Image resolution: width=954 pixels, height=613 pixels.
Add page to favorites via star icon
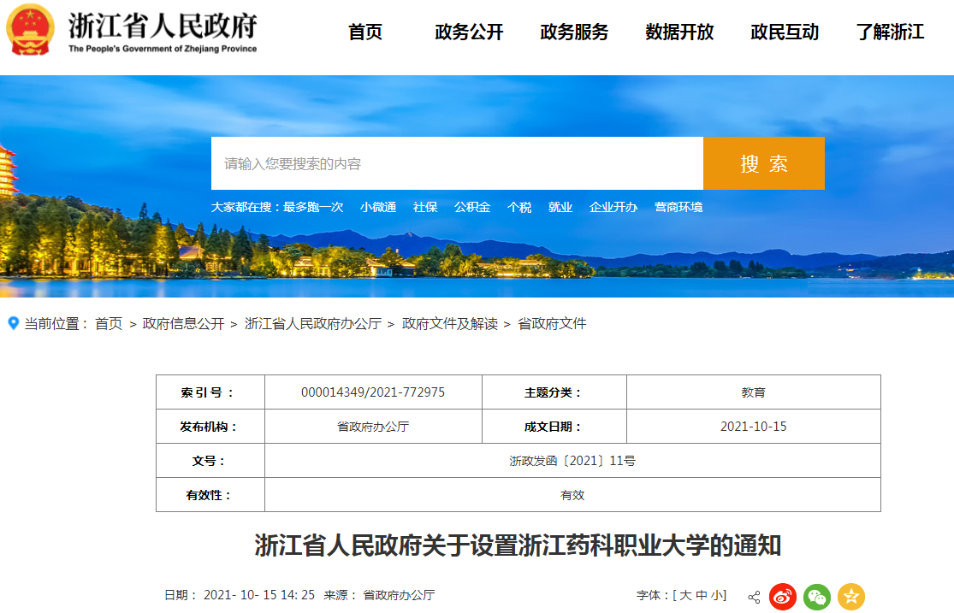[852, 597]
